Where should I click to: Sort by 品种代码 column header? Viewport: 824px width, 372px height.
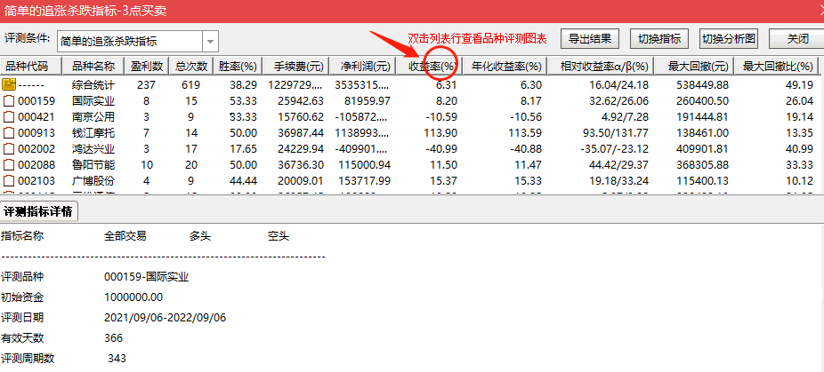31,67
